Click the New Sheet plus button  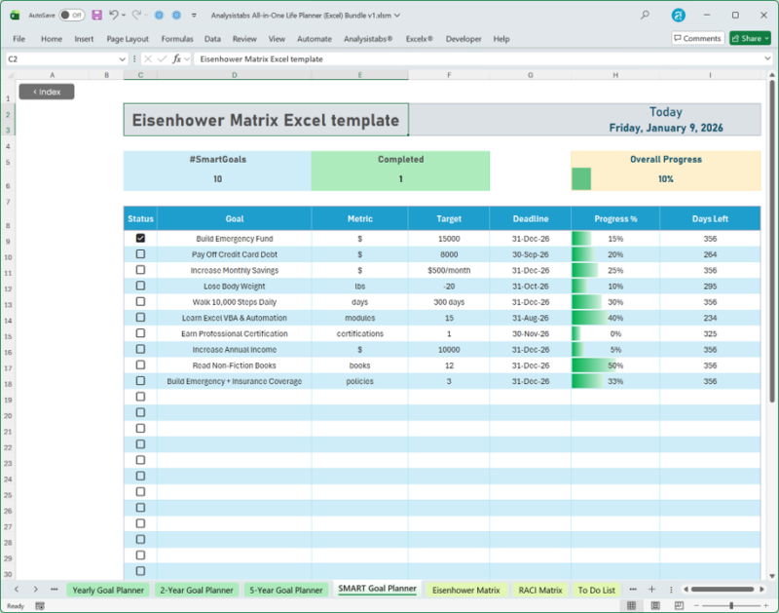(x=652, y=590)
